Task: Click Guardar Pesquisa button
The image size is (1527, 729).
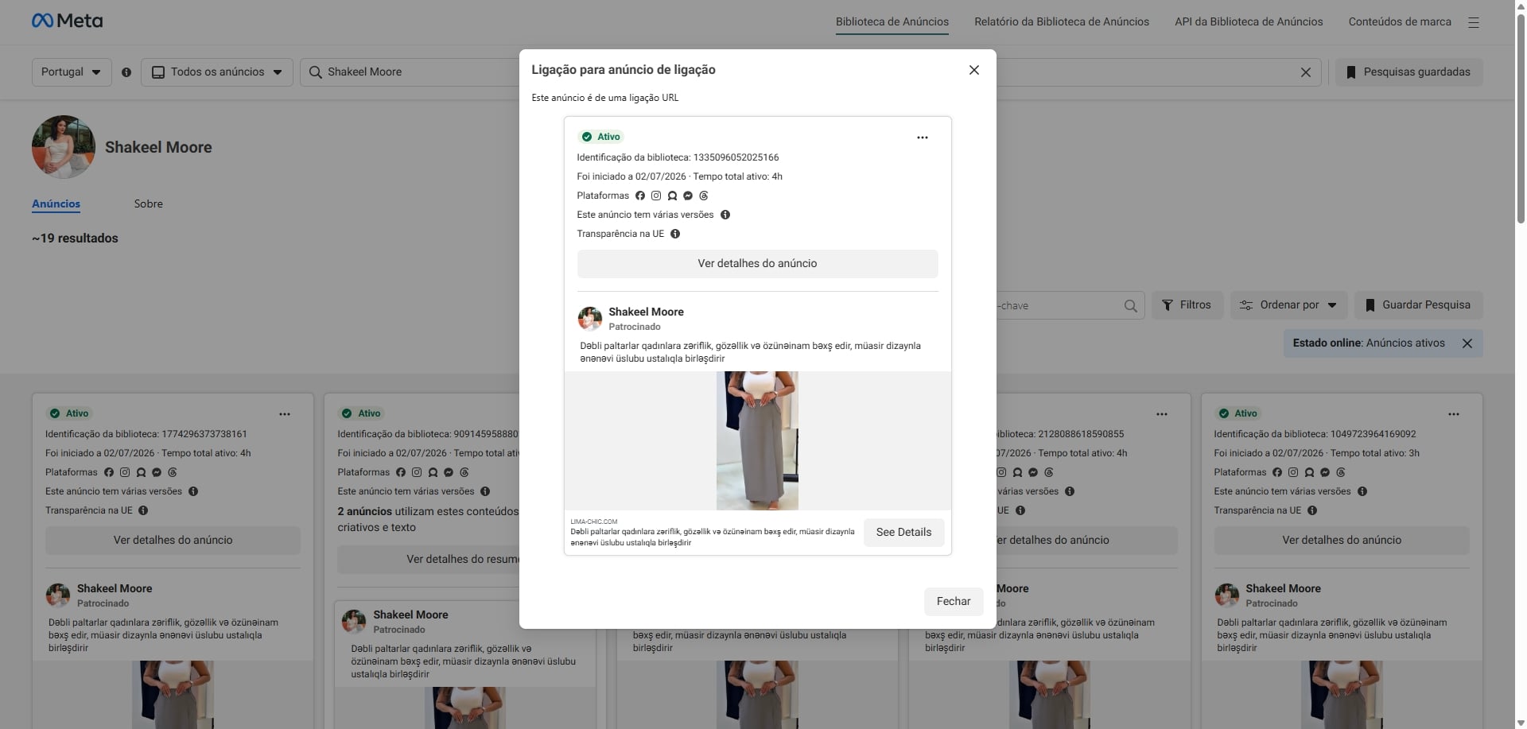Action: [1418, 305]
